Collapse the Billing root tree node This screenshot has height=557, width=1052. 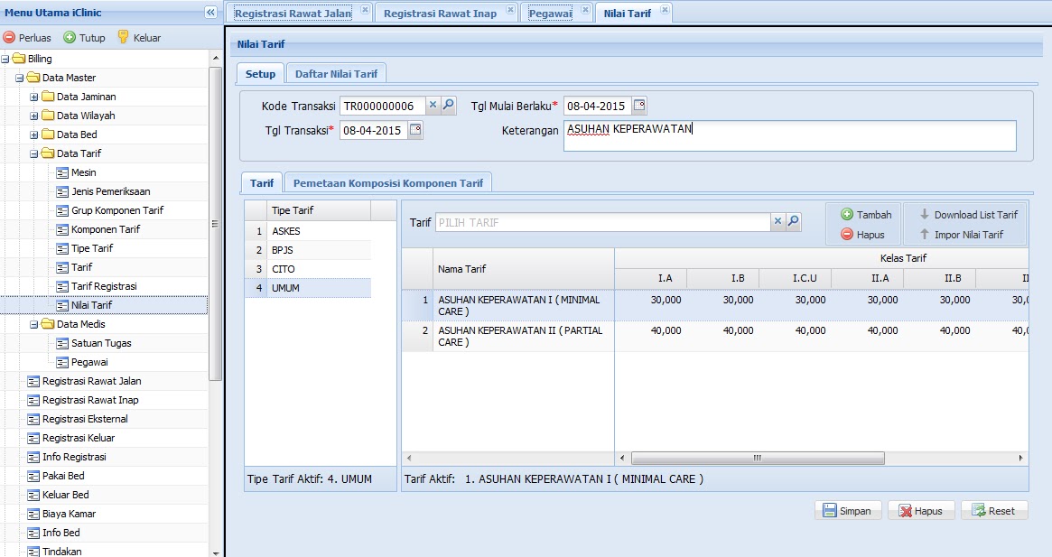pos(5,59)
